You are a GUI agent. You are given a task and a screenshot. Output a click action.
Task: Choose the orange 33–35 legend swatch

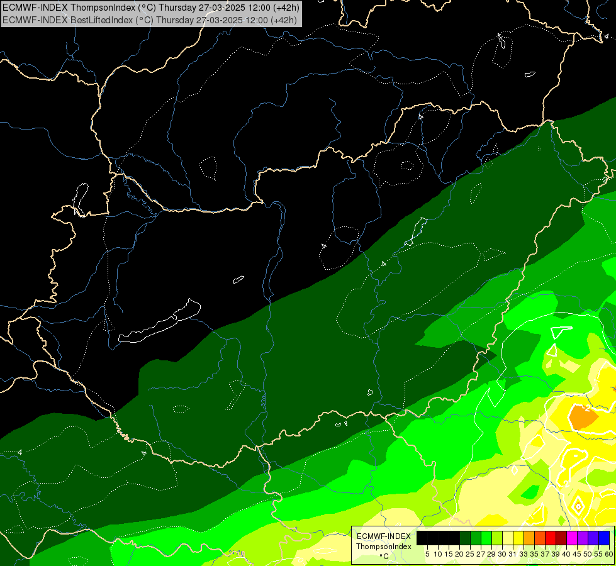pyautogui.click(x=529, y=538)
